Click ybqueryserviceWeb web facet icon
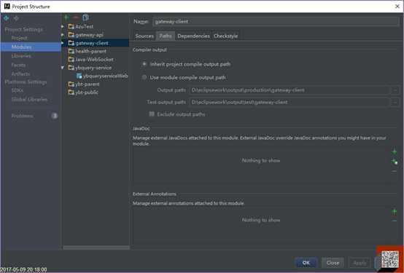404x273 pixels. (79, 76)
